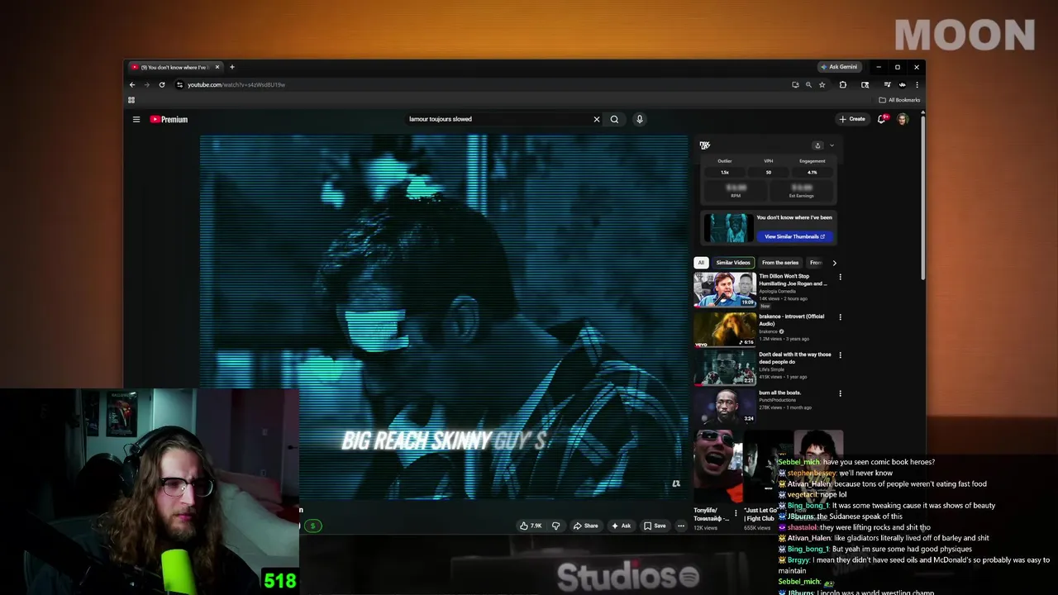Like the video with thumbs up

[530, 526]
